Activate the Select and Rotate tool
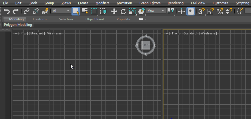This screenshot has height=119, width=251. 123,11
